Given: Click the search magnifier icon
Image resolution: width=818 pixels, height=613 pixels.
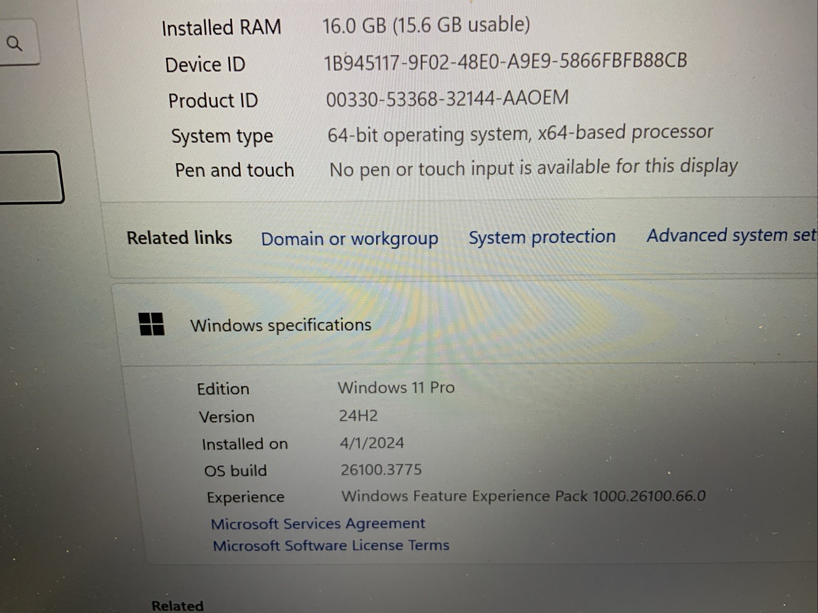Looking at the screenshot, I should 14,43.
